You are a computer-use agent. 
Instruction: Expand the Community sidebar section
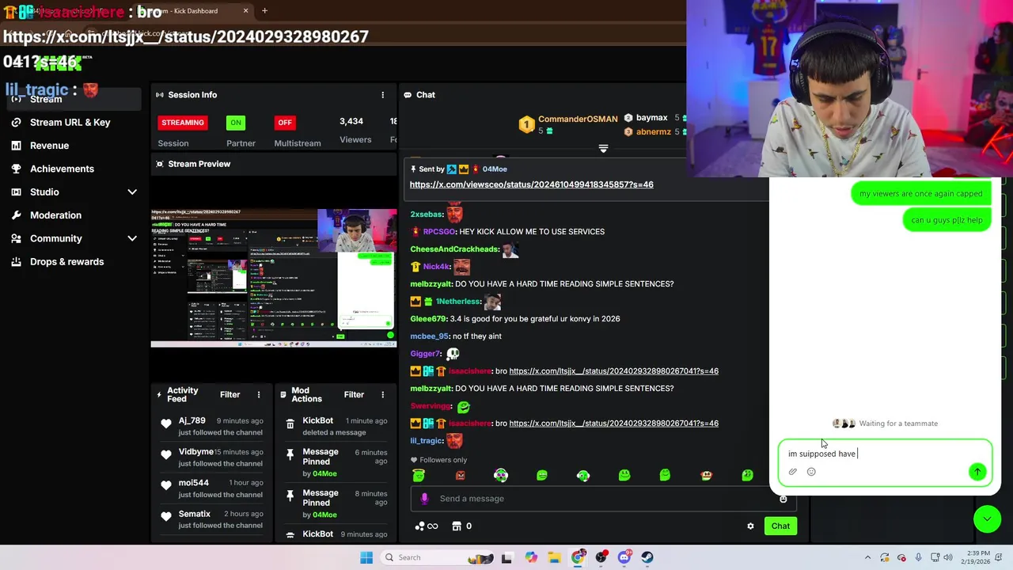(132, 238)
